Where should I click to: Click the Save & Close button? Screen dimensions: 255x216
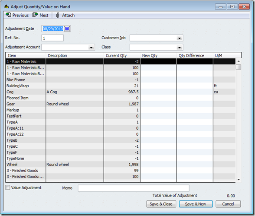(161, 204)
